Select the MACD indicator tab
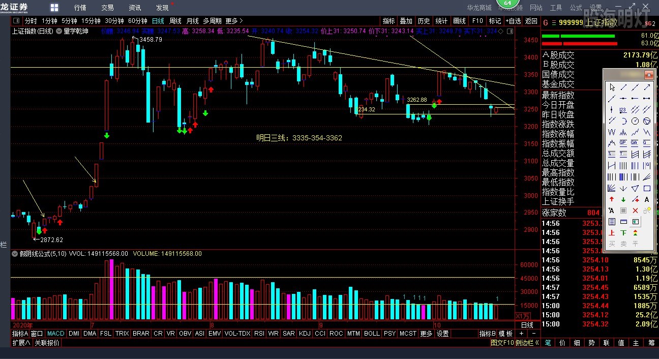The height and width of the screenshot is (359, 659). (56, 334)
